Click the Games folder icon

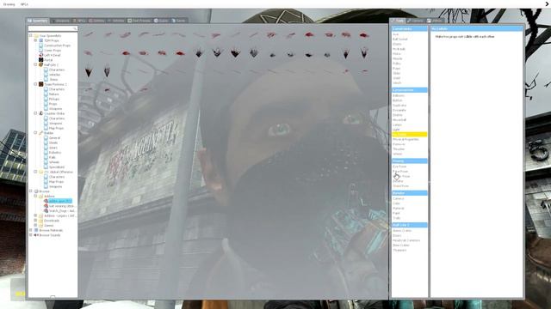coord(40,225)
